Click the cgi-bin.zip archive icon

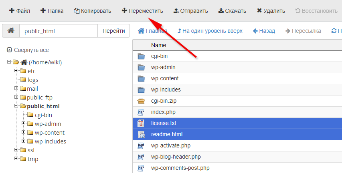pos(141,101)
